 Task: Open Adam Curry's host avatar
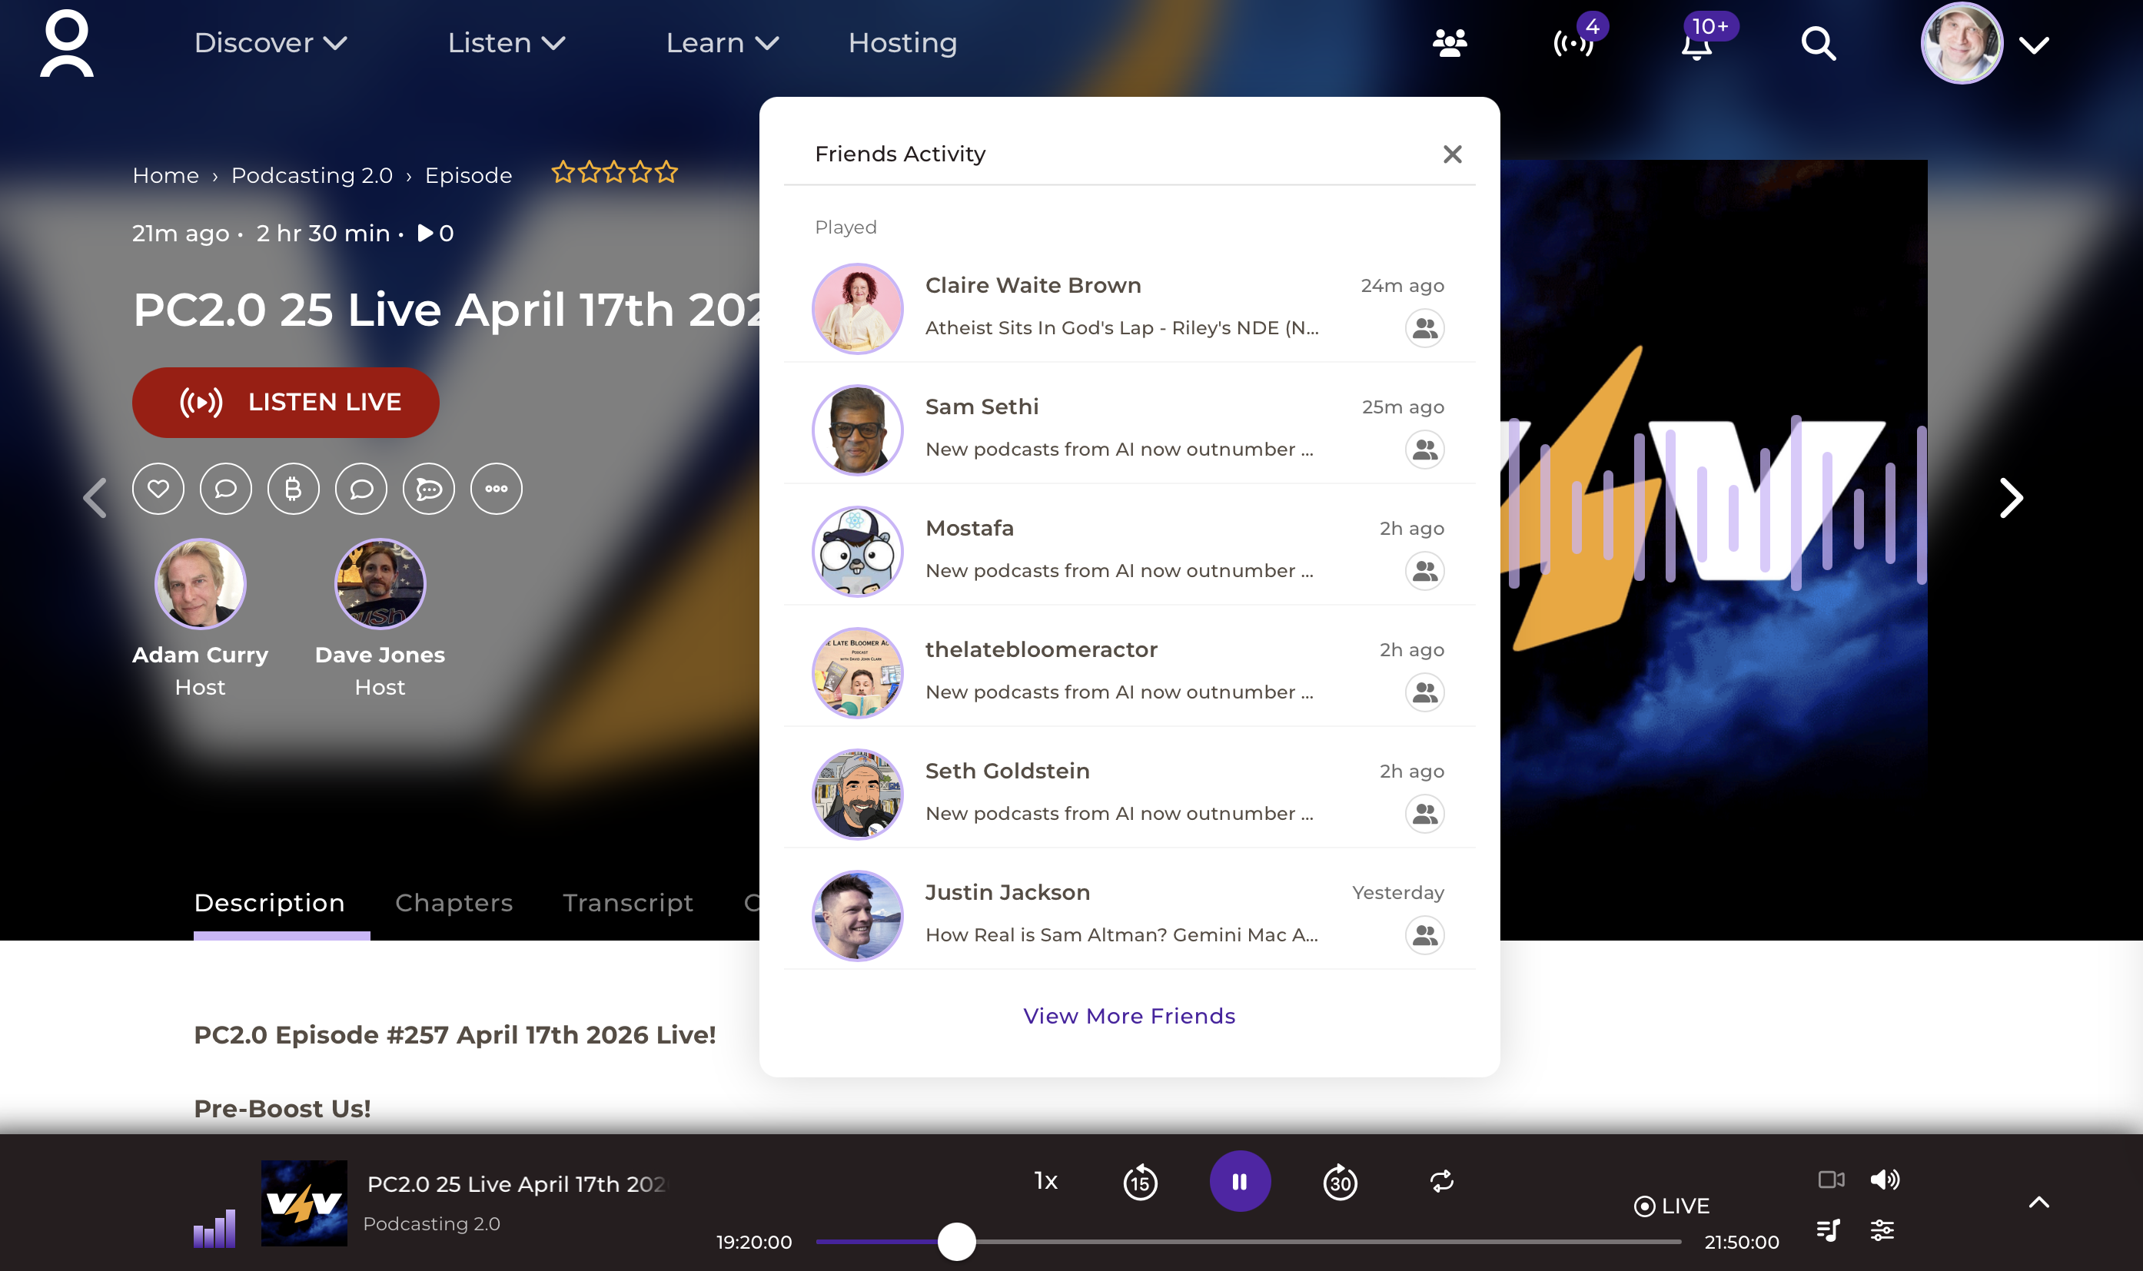[200, 583]
